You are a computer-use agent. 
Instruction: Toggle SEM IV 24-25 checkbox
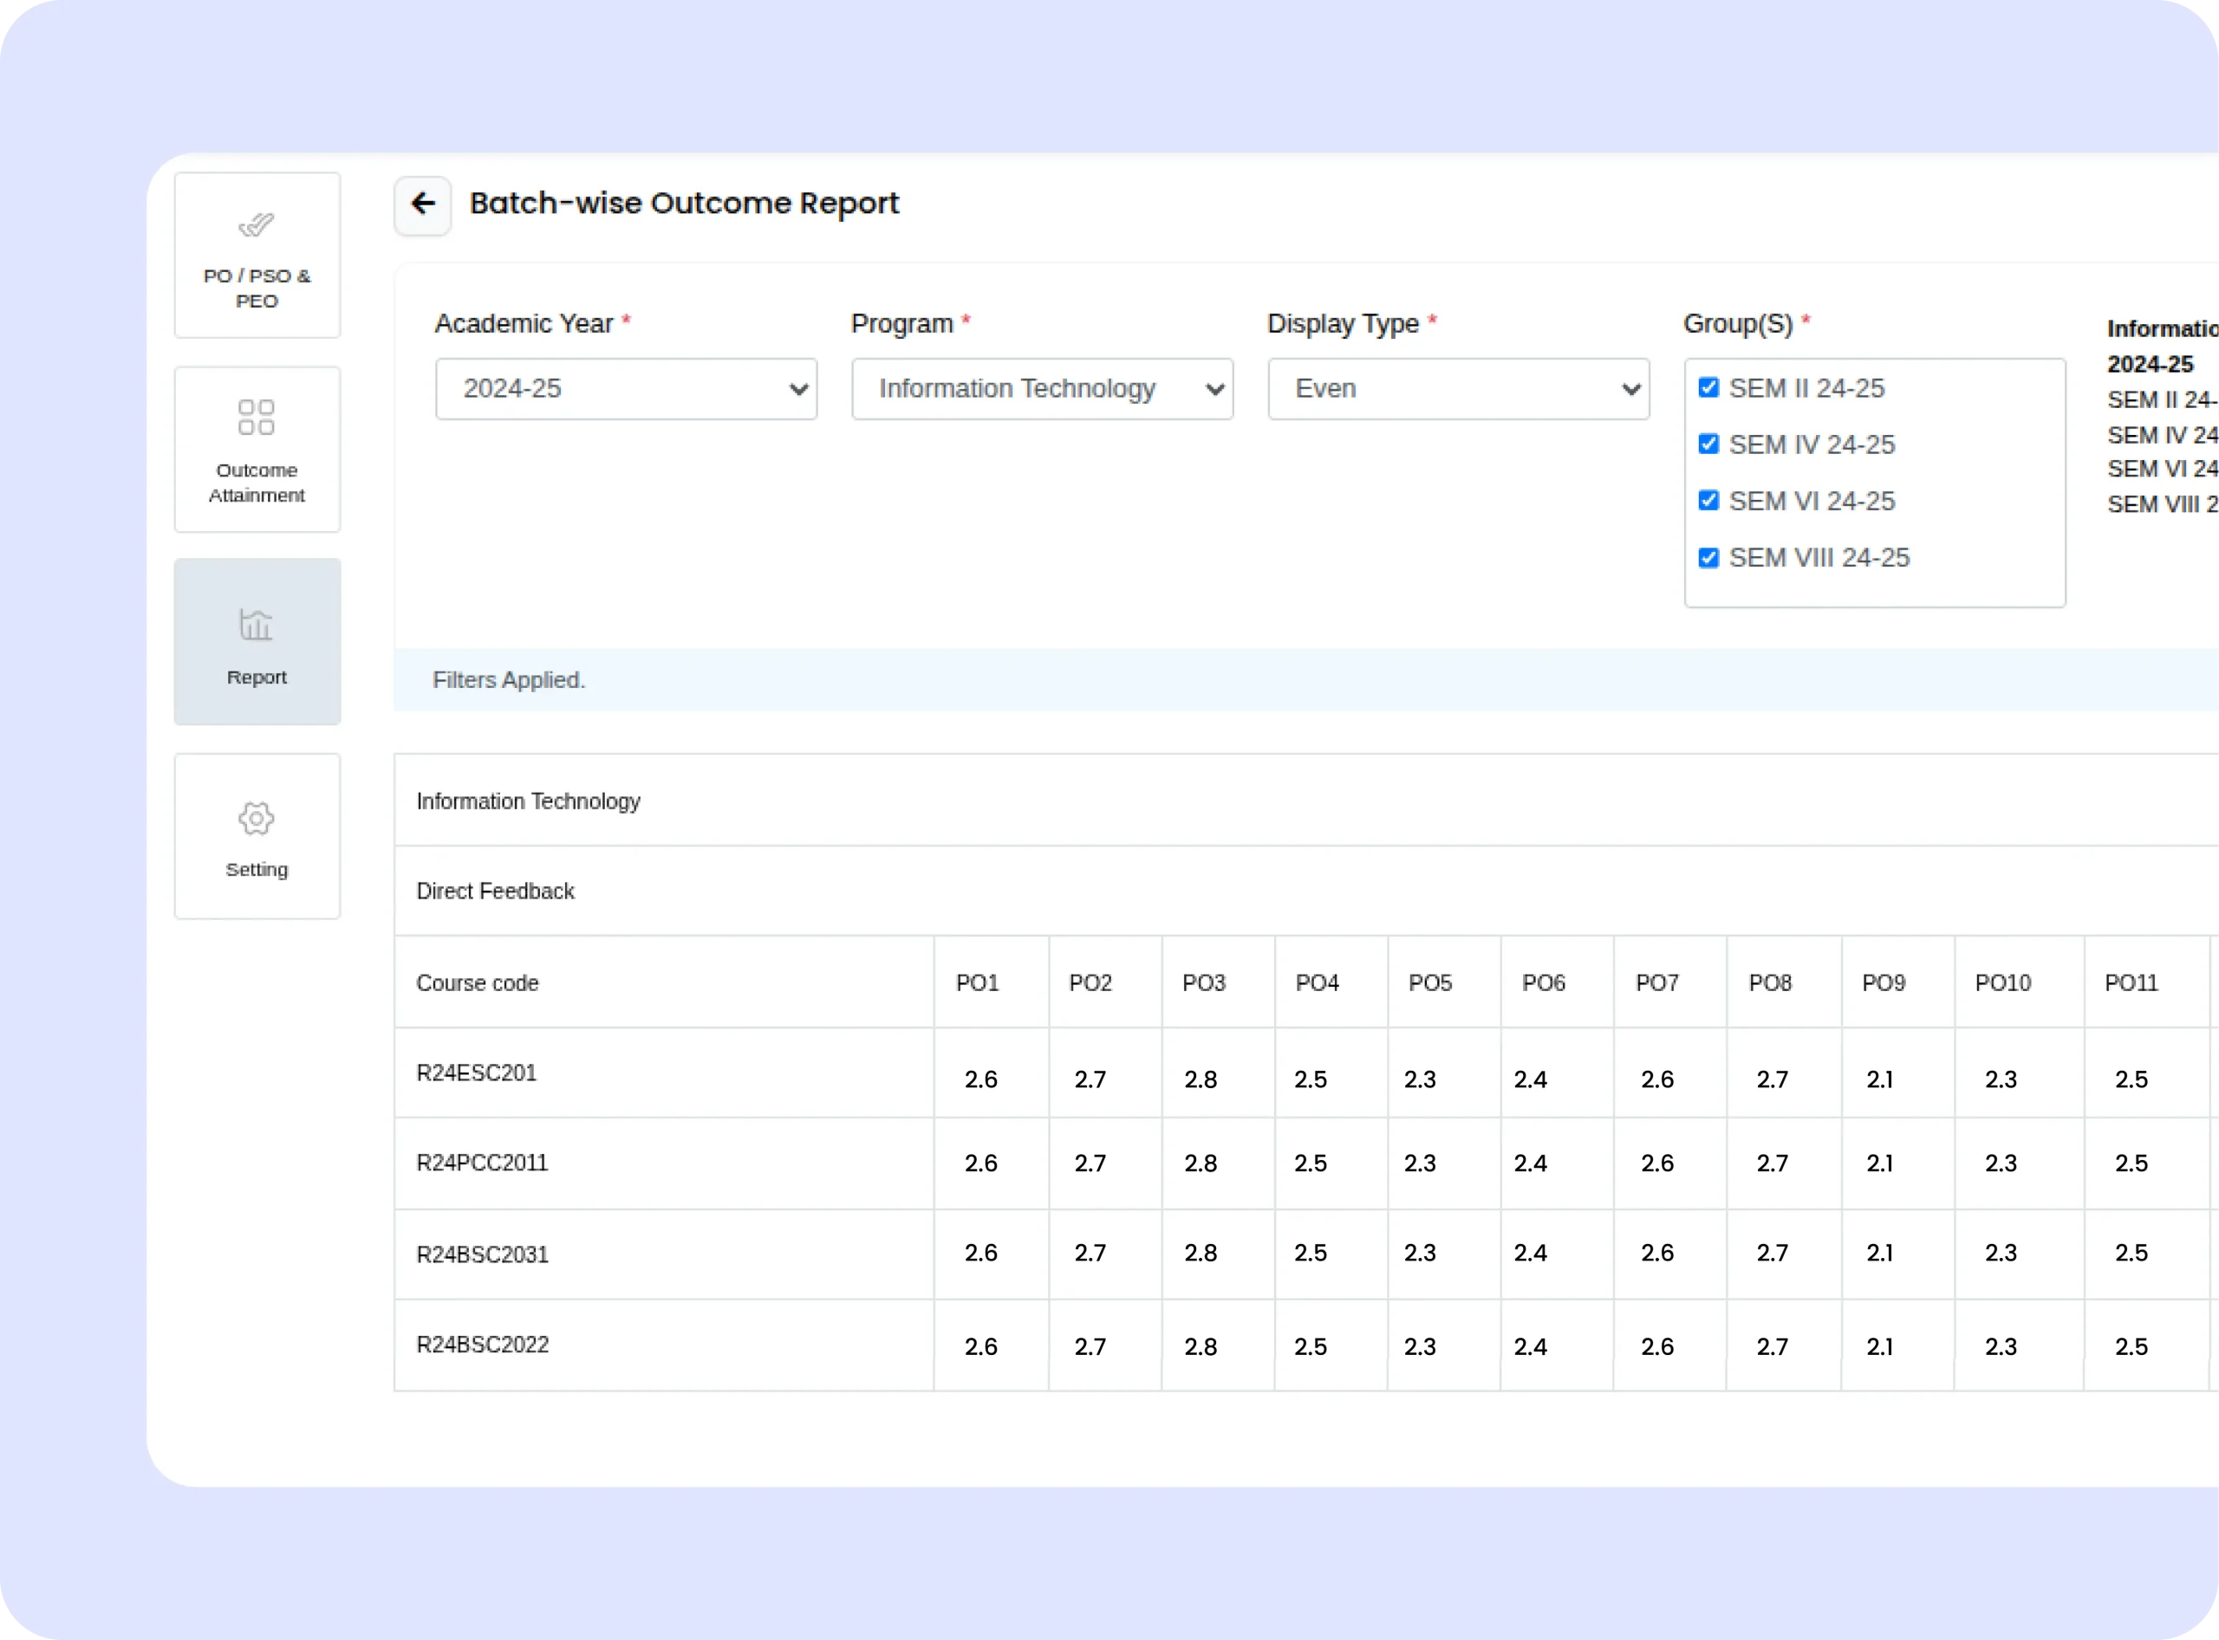point(1708,444)
